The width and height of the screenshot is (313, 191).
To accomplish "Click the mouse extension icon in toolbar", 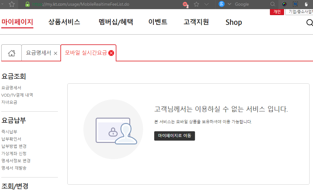I will pos(306,4).
